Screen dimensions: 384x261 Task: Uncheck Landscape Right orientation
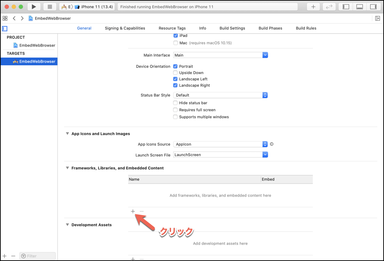click(x=175, y=86)
